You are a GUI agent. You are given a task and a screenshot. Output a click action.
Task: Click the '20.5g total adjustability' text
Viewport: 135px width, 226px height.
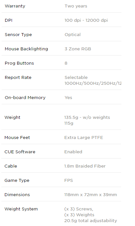tap(91, 221)
